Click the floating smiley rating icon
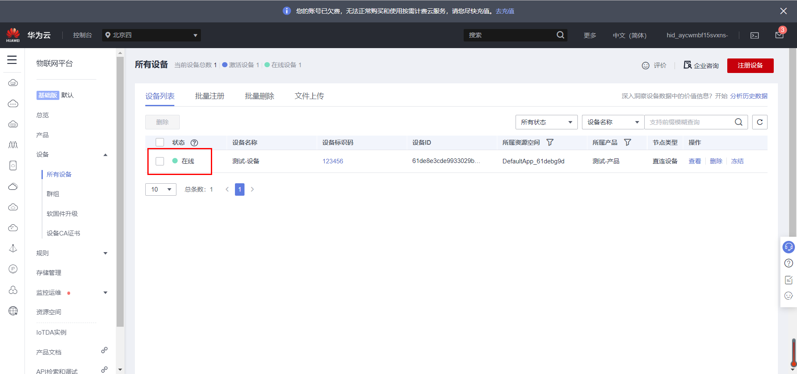797x374 pixels. click(789, 296)
